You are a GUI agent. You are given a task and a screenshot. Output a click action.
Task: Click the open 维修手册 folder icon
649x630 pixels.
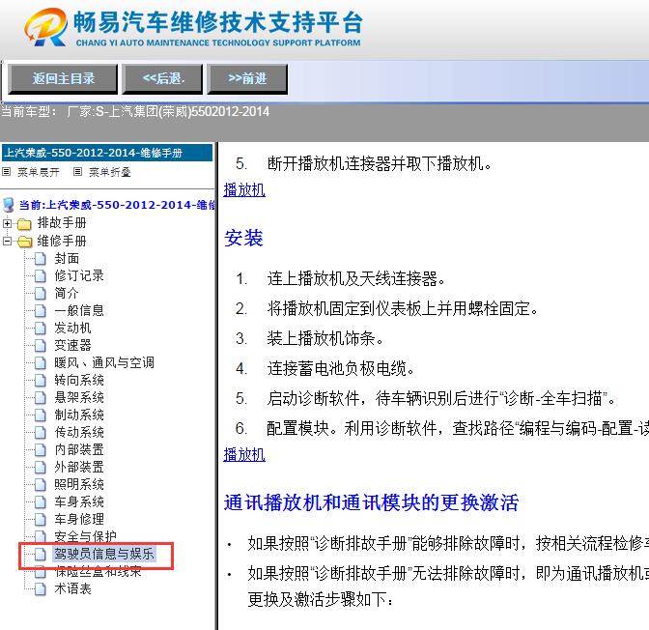(x=25, y=242)
